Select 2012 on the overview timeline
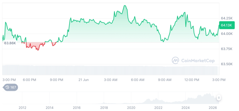239x111 pixels. pyautogui.click(x=23, y=108)
